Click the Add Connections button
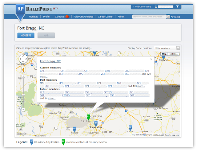Viewport: 197px width, 151px height. point(142,7)
